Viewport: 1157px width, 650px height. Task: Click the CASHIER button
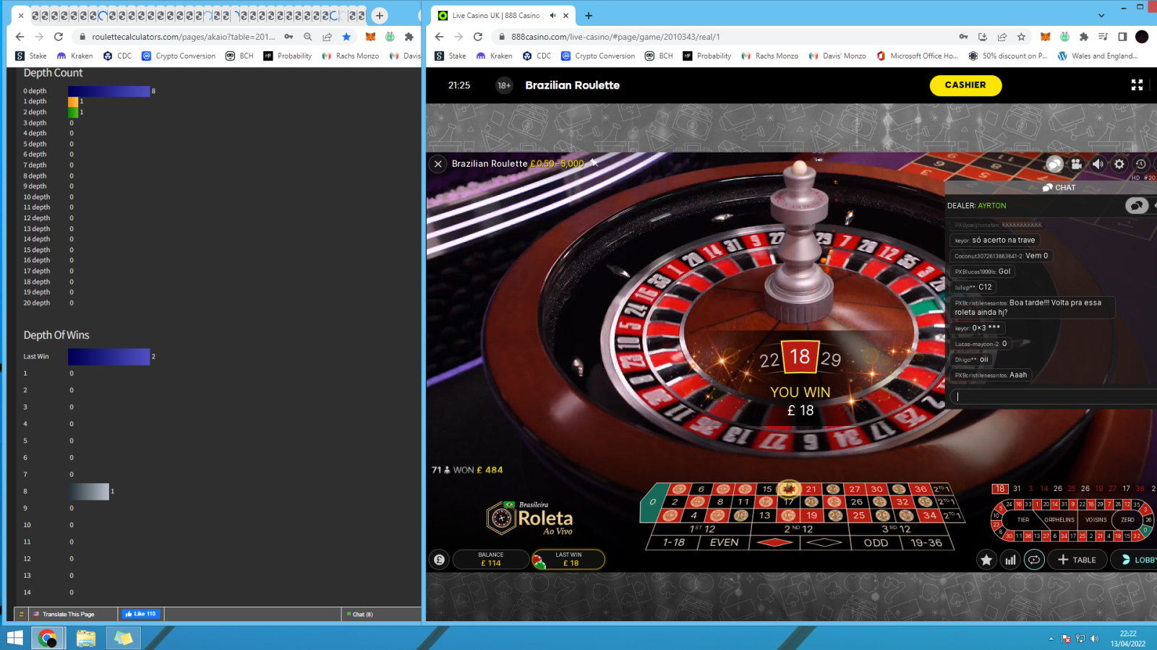pyautogui.click(x=965, y=85)
